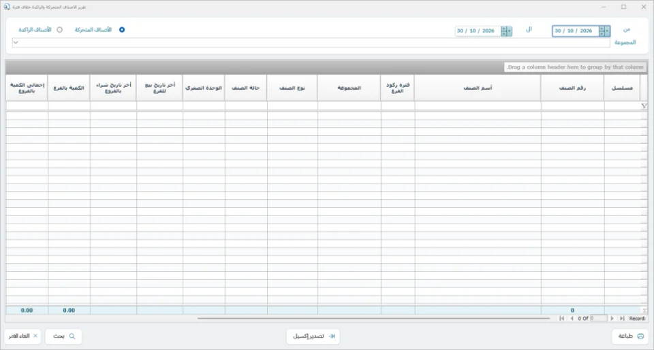
Task: Open the 'من' date dropdown calendar
Action: 607,31
